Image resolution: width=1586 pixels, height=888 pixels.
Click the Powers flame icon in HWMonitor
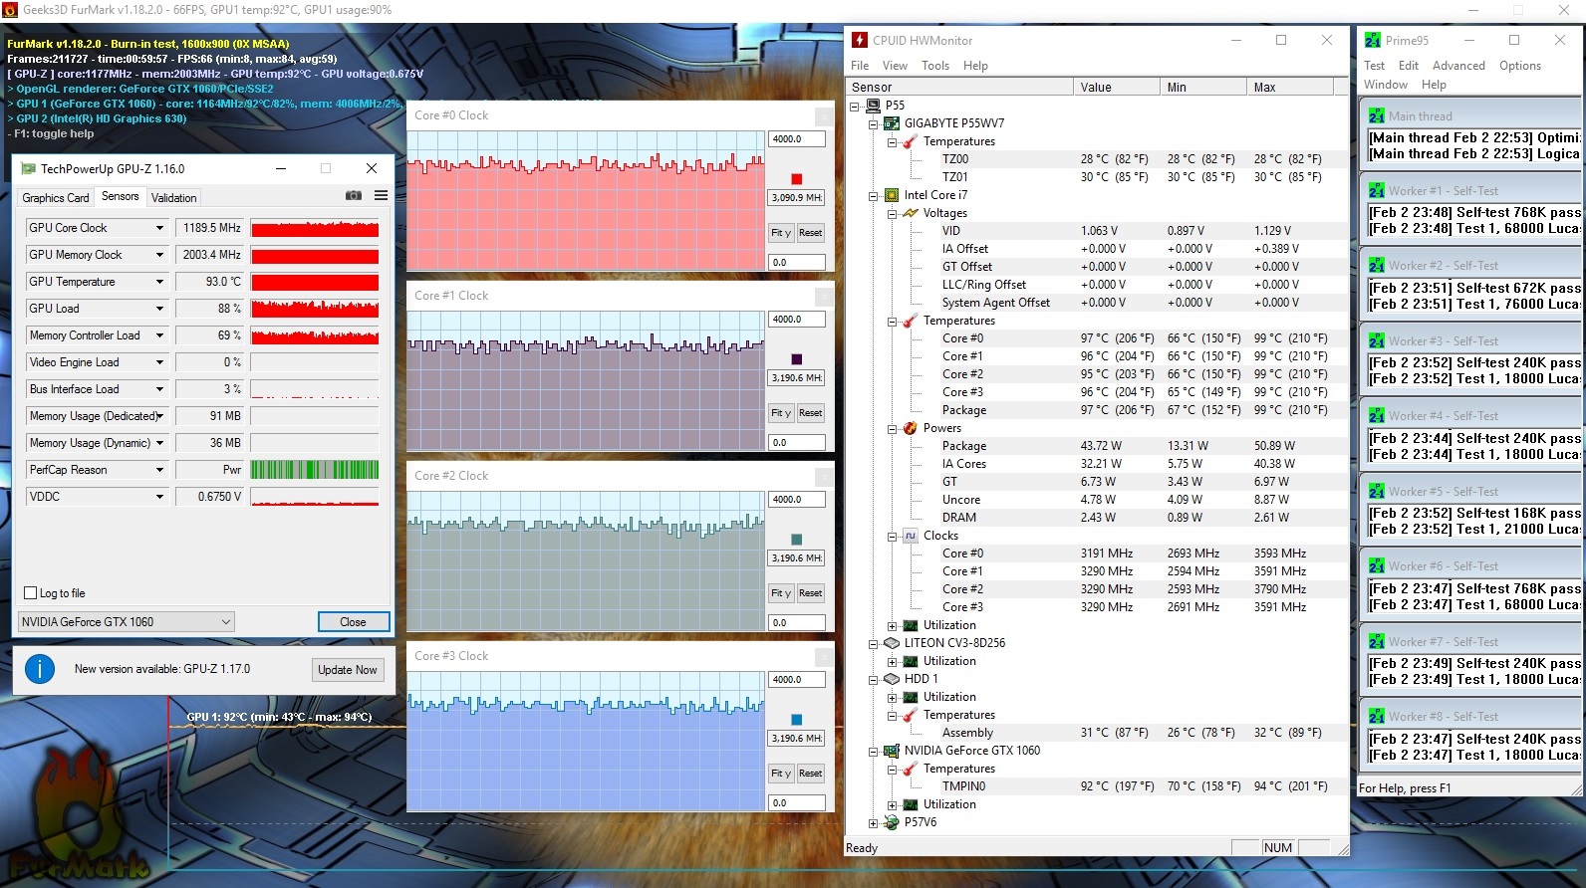click(x=911, y=428)
